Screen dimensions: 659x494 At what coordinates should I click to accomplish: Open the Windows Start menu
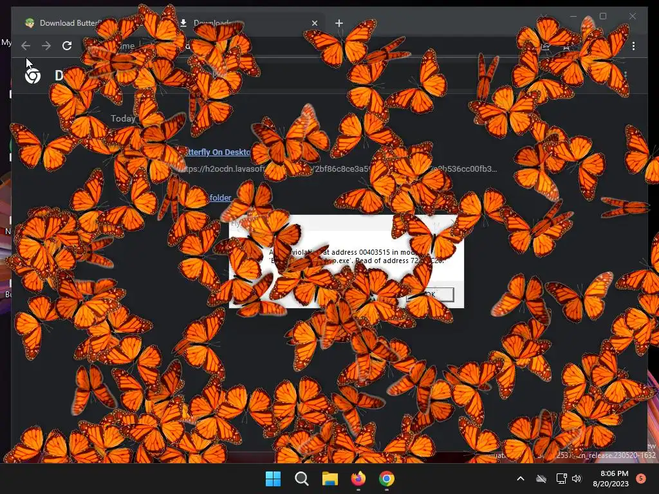click(273, 479)
